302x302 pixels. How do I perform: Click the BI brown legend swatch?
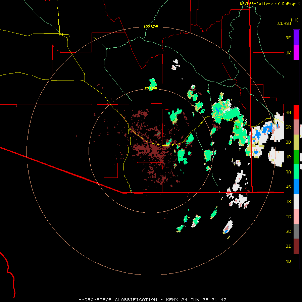(296, 246)
